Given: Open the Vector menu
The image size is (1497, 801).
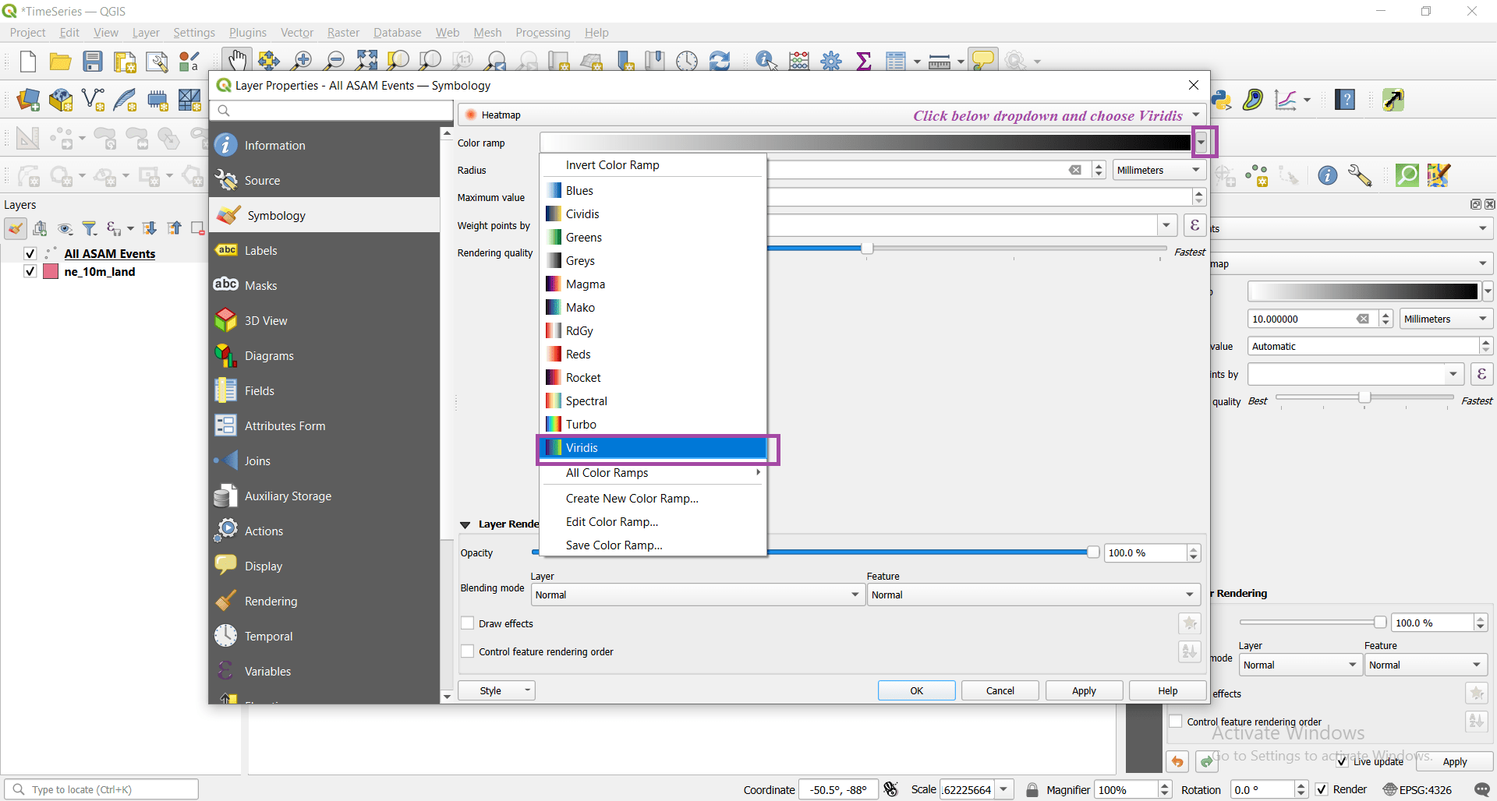Looking at the screenshot, I should click(x=296, y=32).
